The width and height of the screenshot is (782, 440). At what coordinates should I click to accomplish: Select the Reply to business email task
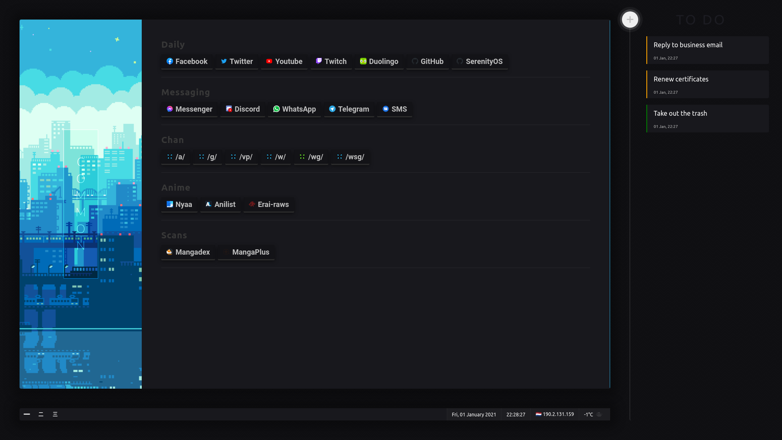707,50
